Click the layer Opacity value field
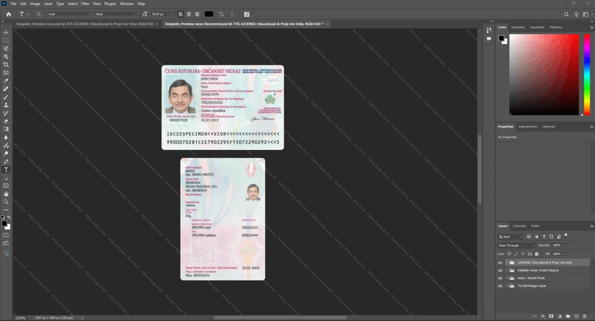Image resolution: width=595 pixels, height=321 pixels. [x=557, y=245]
